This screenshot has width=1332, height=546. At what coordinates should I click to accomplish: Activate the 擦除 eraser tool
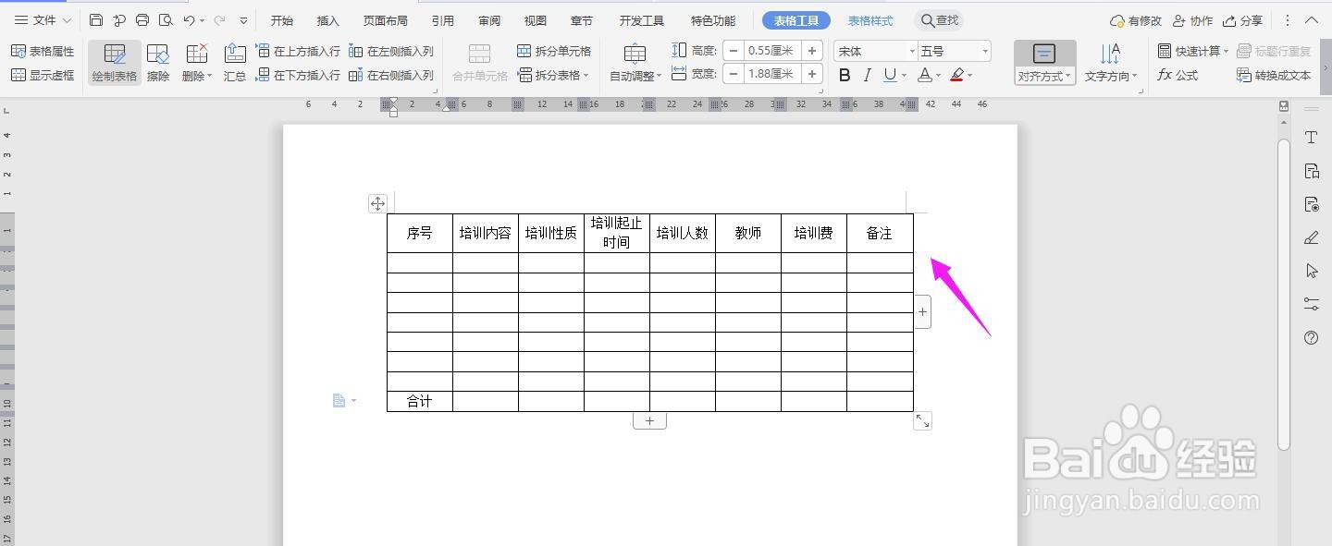click(x=157, y=62)
